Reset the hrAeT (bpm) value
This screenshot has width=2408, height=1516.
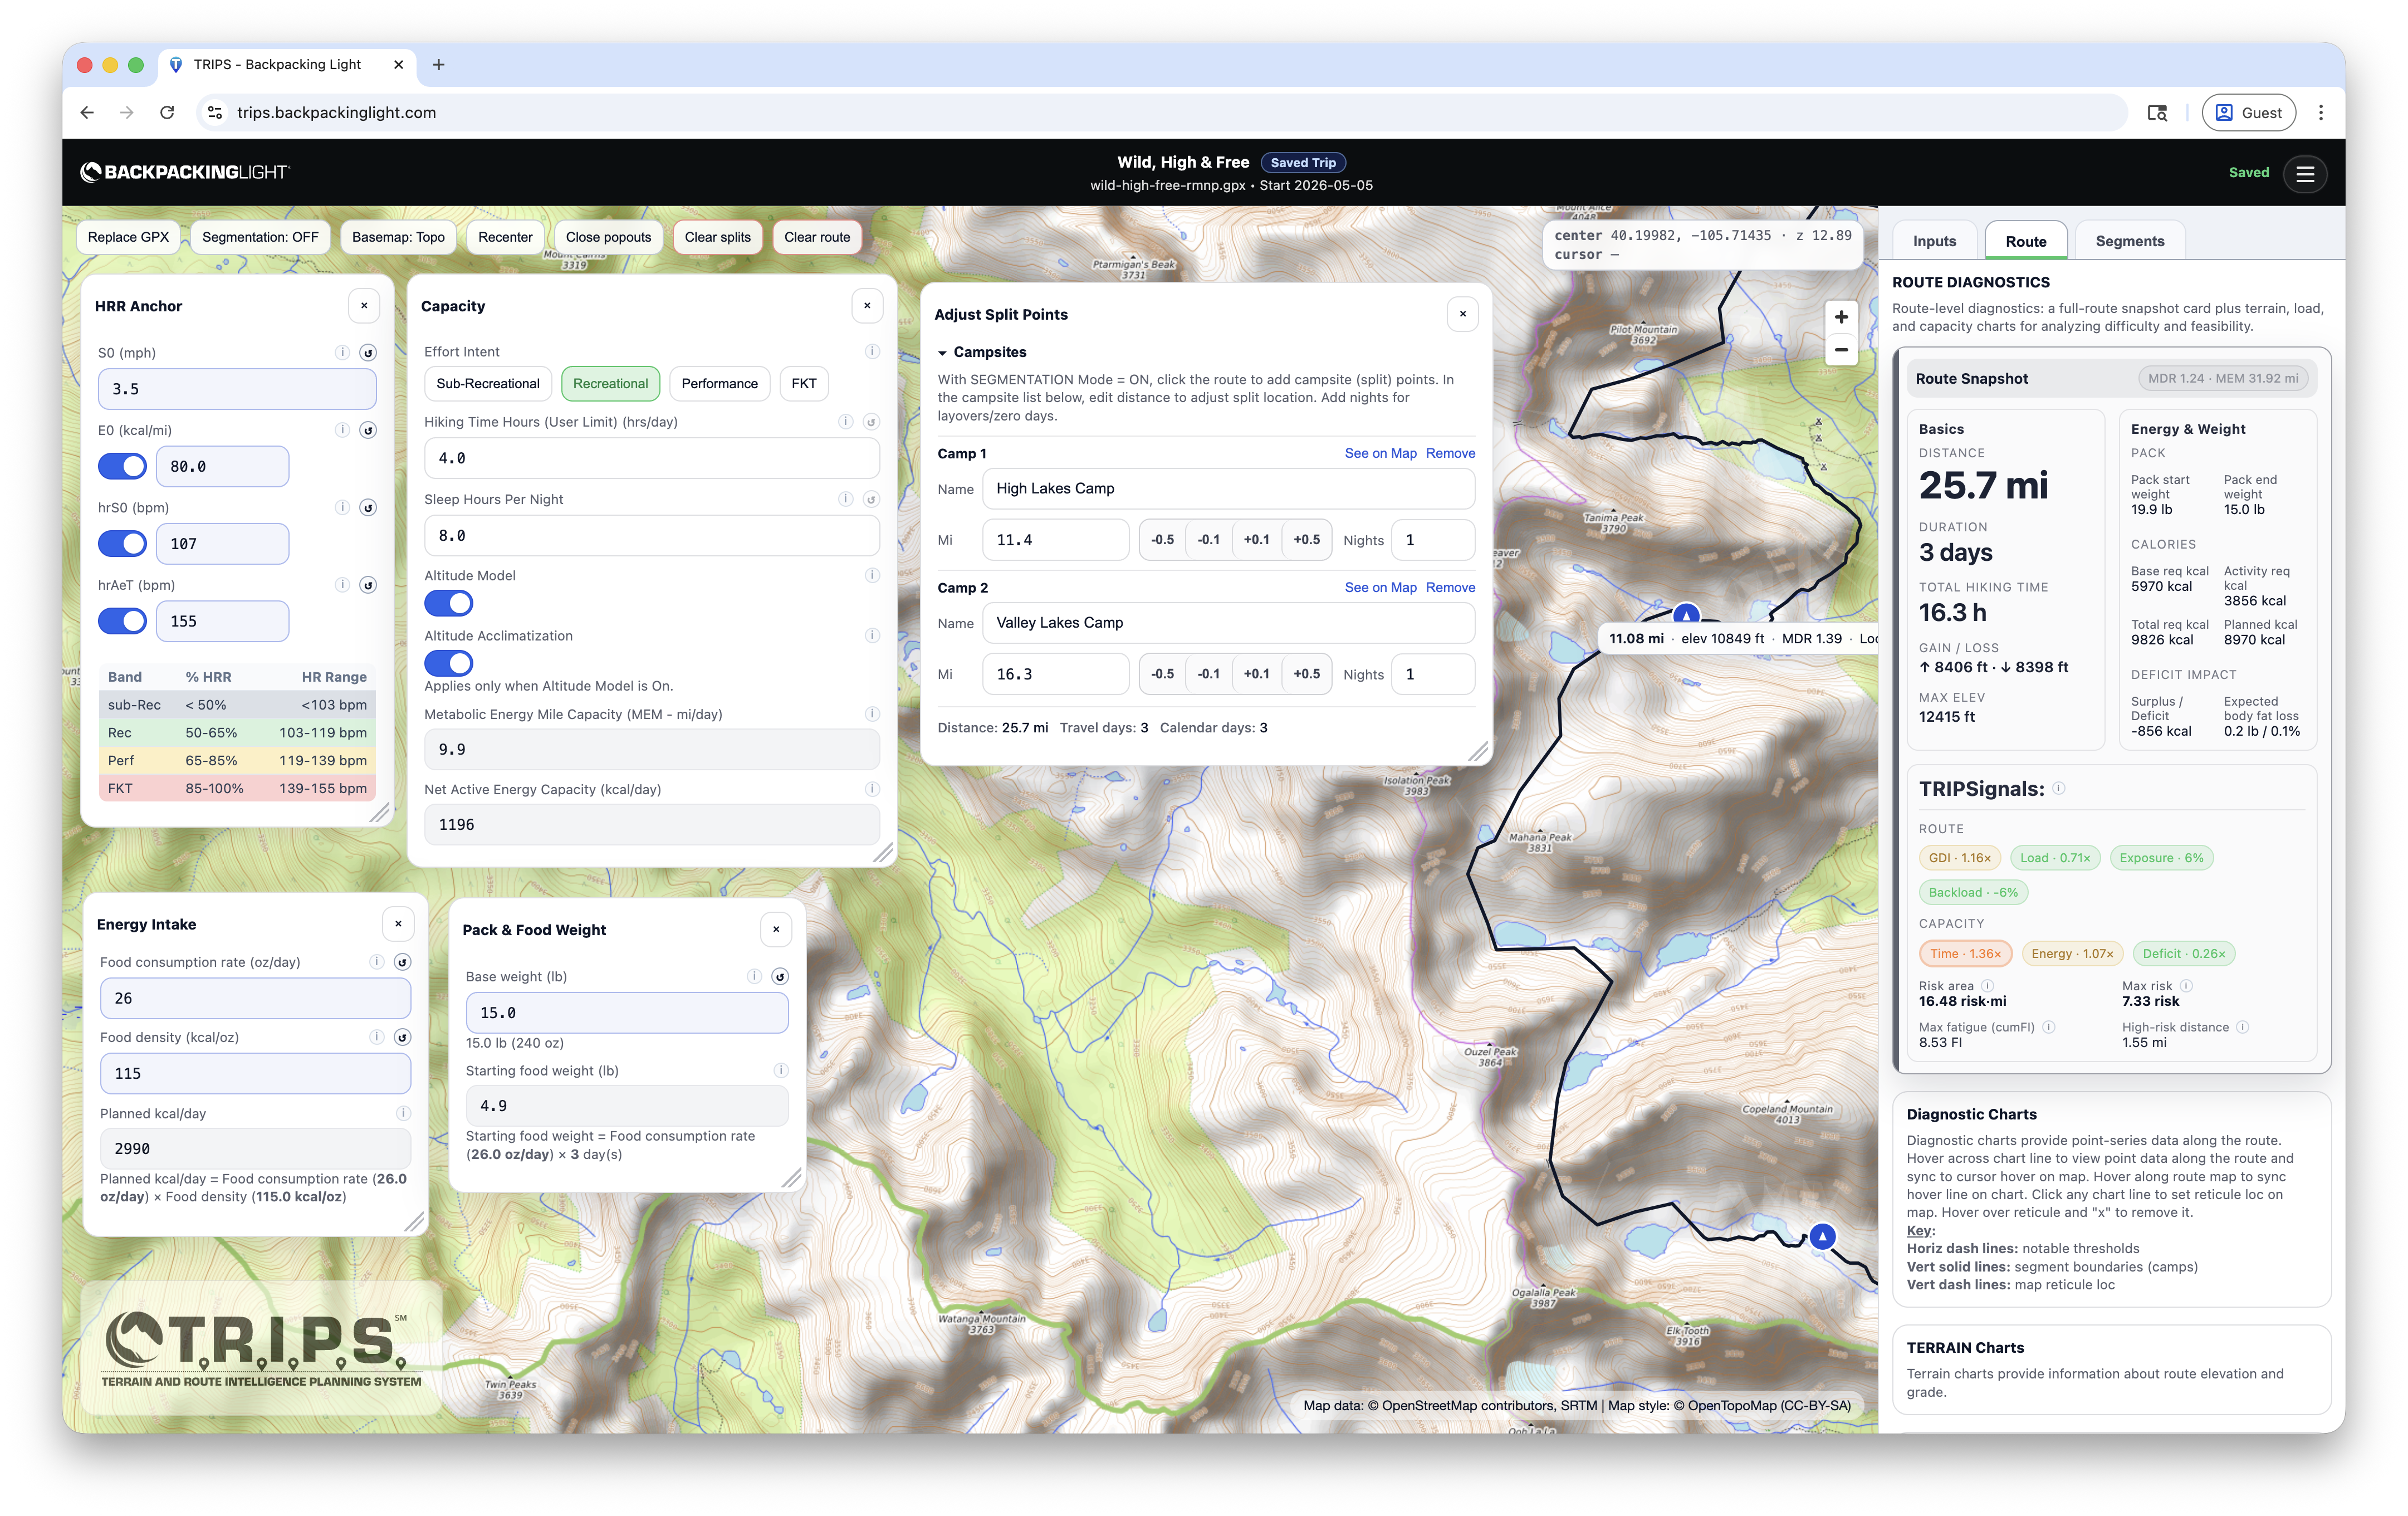(368, 586)
